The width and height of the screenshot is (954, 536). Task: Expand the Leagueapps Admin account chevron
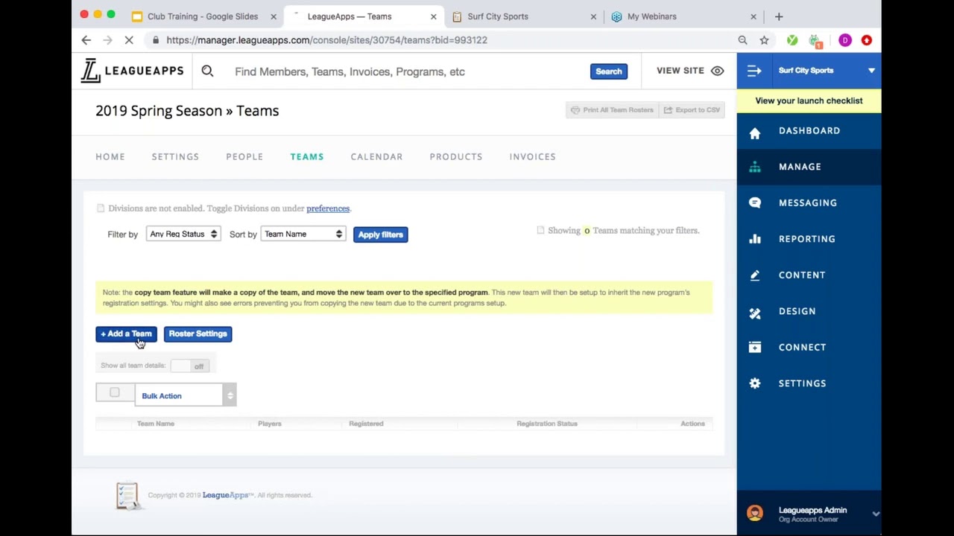[876, 514]
